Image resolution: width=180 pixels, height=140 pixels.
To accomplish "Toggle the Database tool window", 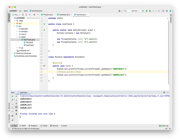I will (x=170, y=20).
